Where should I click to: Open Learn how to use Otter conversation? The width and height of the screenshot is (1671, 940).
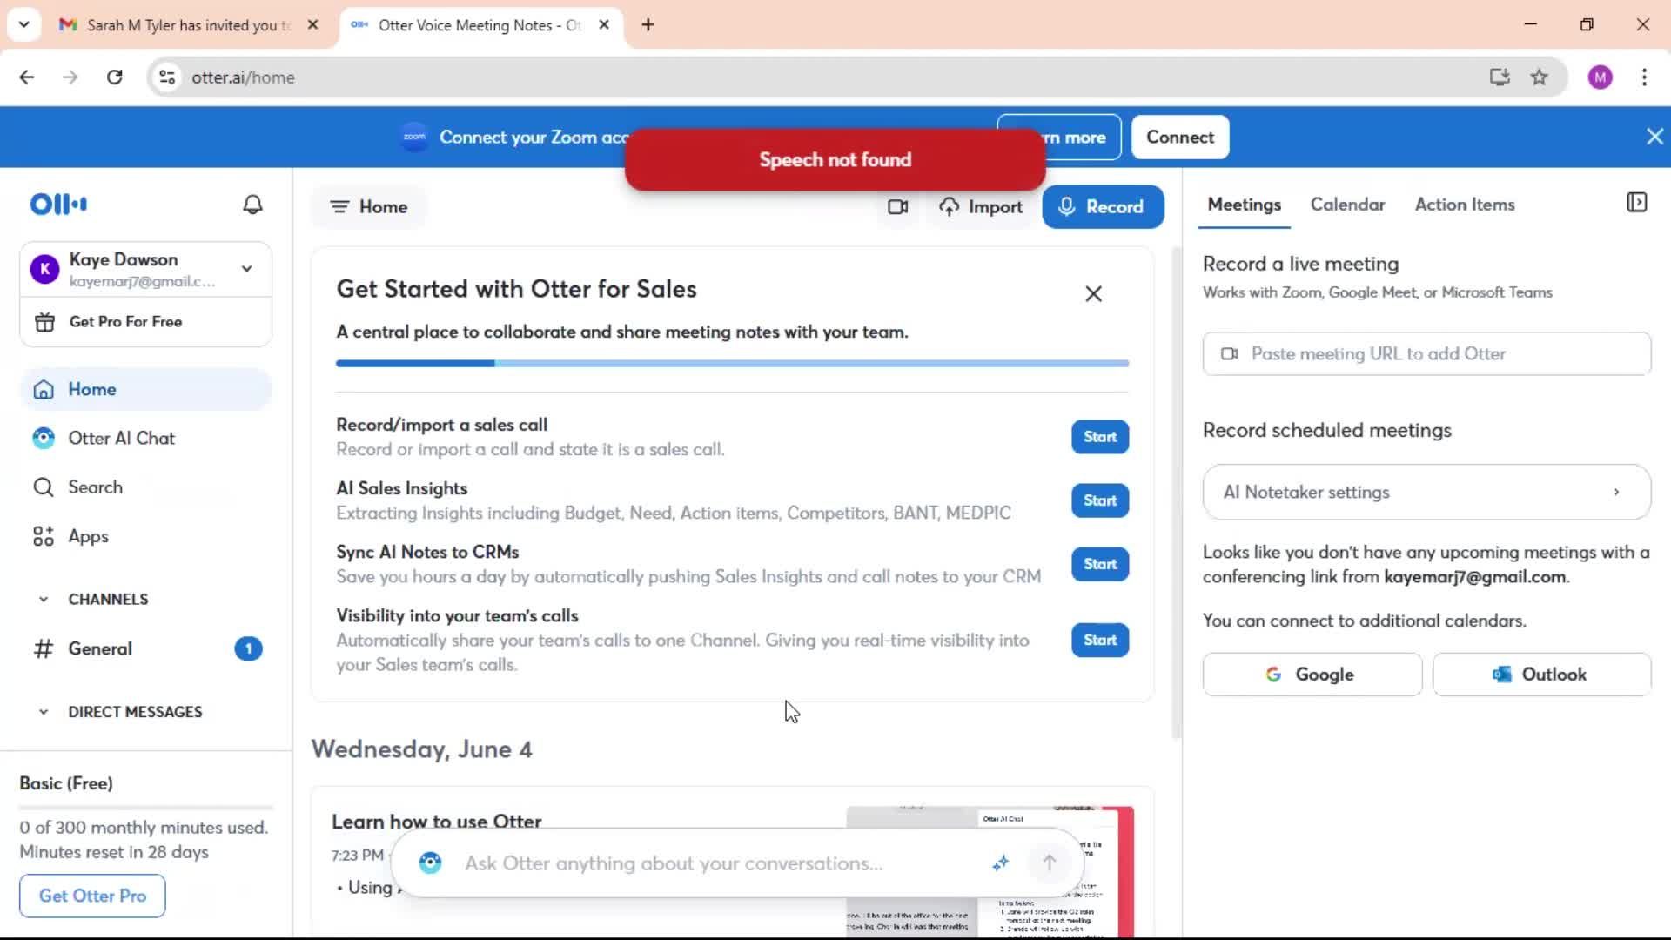(x=437, y=821)
